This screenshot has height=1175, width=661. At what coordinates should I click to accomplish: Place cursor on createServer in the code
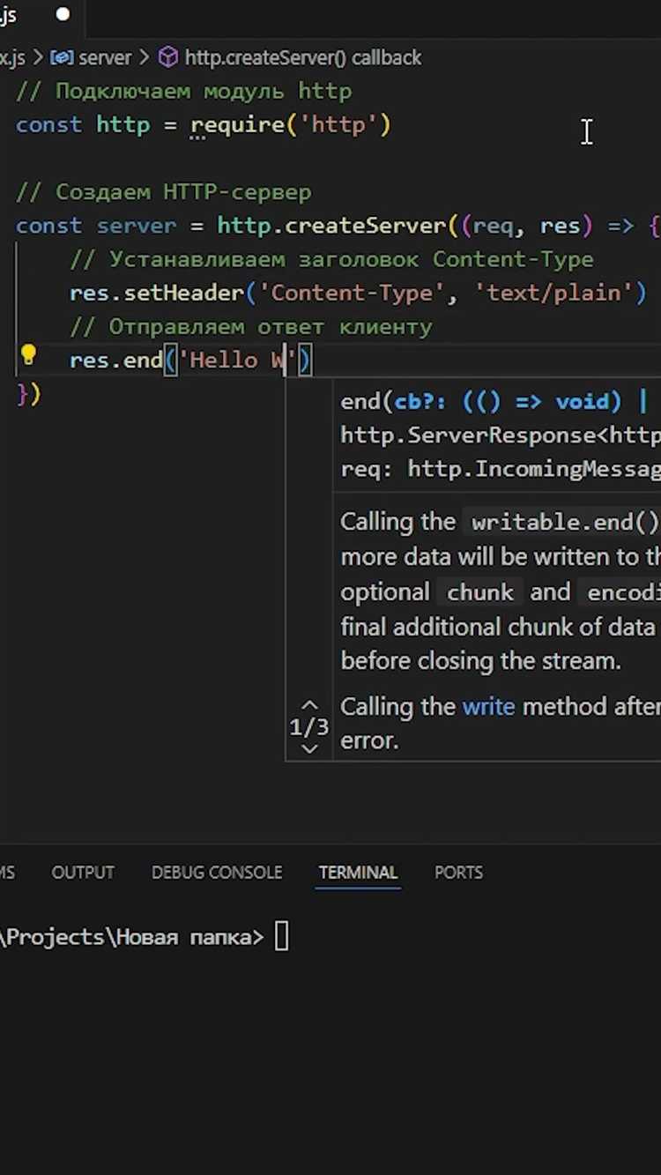pos(365,226)
